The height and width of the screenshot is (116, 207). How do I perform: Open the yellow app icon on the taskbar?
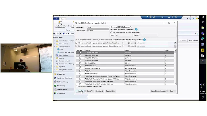coord(203,50)
